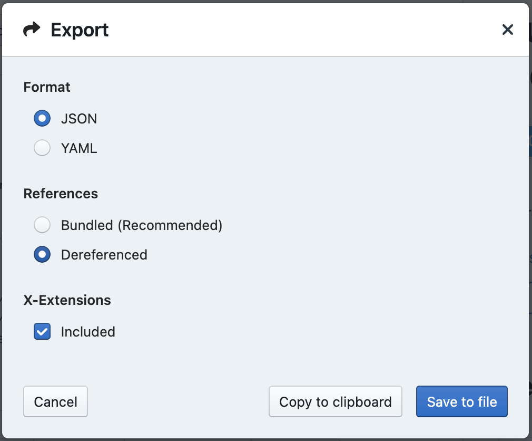Choose the YAML format radio button
The width and height of the screenshot is (532, 441).
(42, 148)
